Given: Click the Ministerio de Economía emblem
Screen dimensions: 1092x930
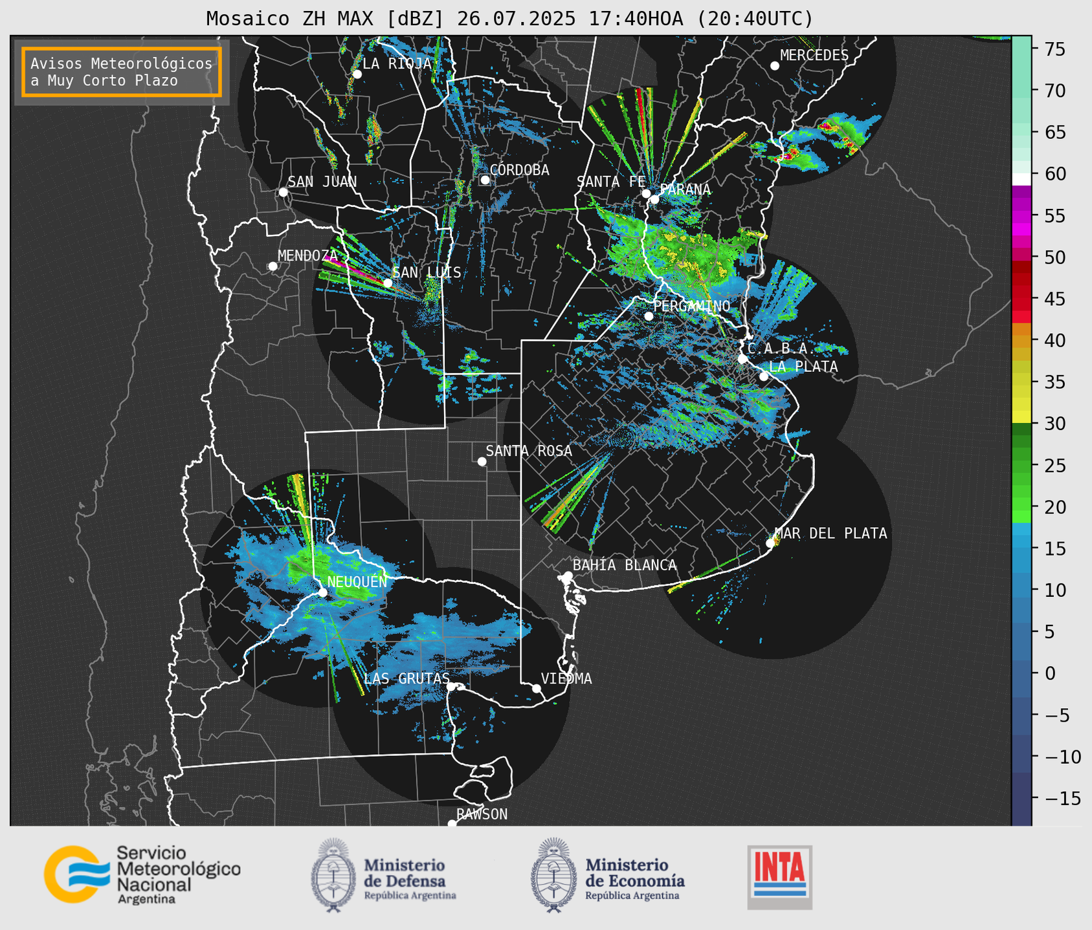Looking at the screenshot, I should (x=553, y=875).
